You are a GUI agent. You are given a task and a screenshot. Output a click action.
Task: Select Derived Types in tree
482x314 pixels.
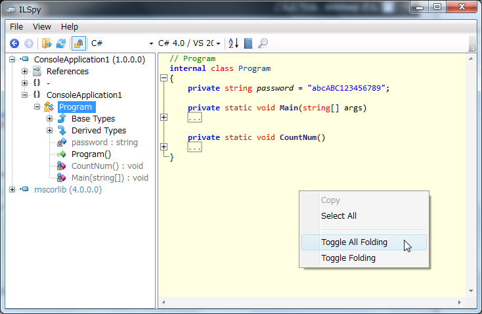pyautogui.click(x=99, y=131)
